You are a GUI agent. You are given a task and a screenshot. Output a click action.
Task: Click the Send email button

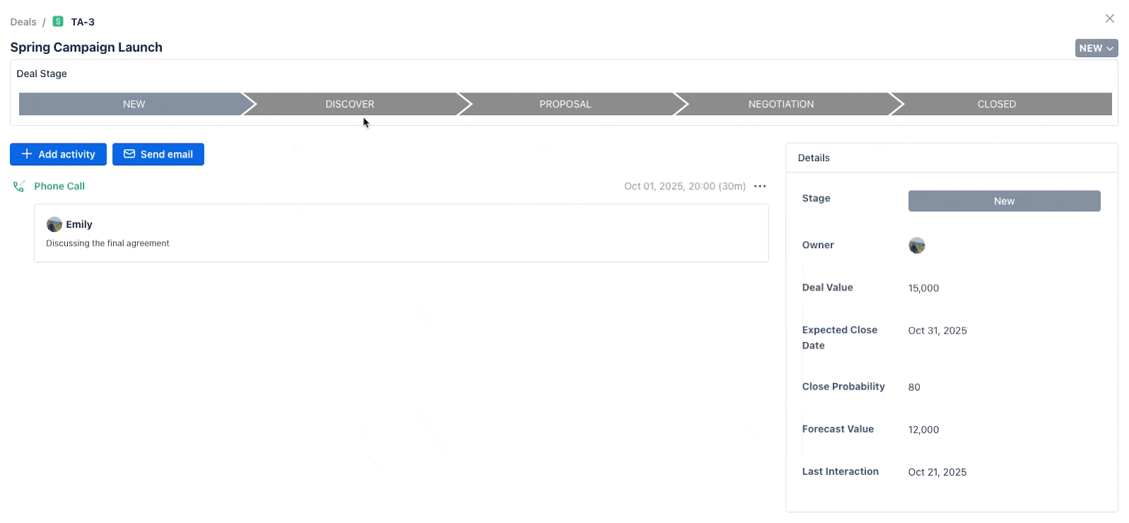click(158, 155)
